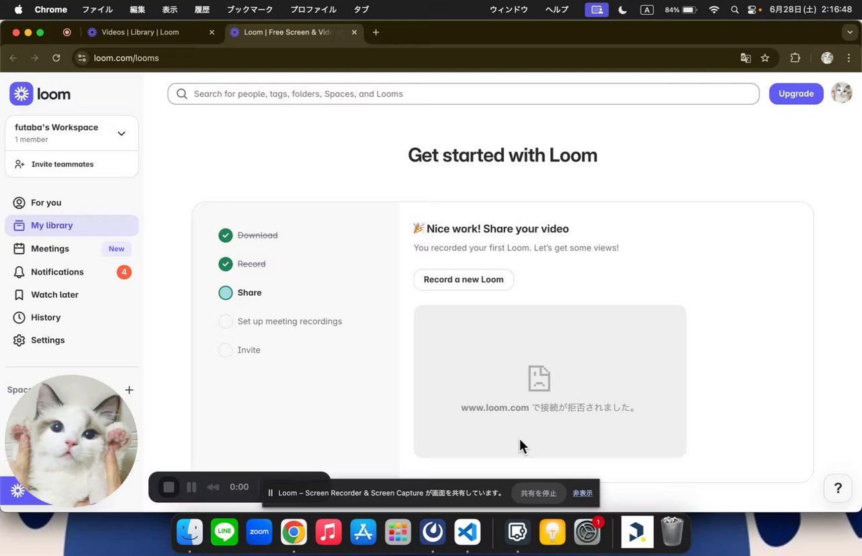Open the Trash in the Dock
This screenshot has height=556, width=862.
pos(672,532)
